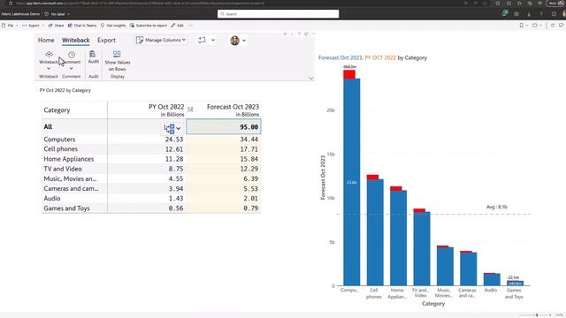The height and width of the screenshot is (318, 566).
Task: Select the Writeback ribbon tab
Action: point(75,40)
